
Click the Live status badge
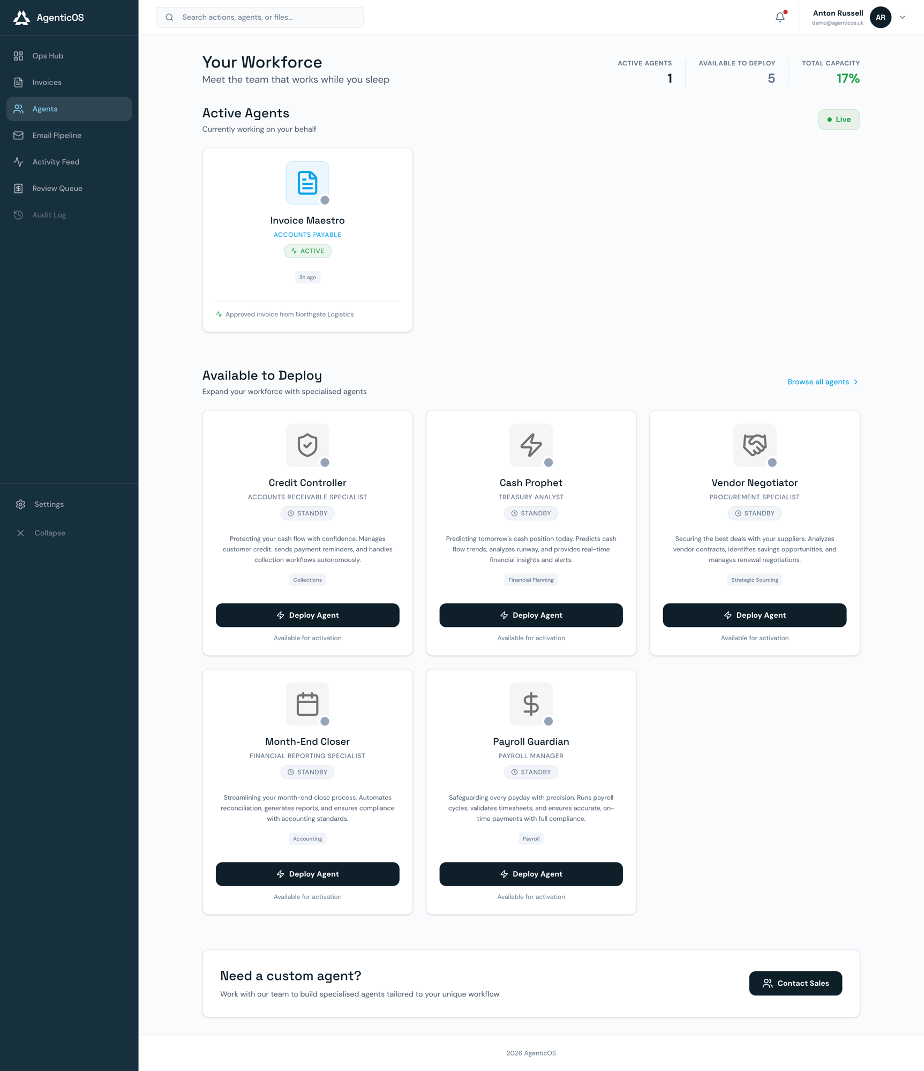click(839, 119)
